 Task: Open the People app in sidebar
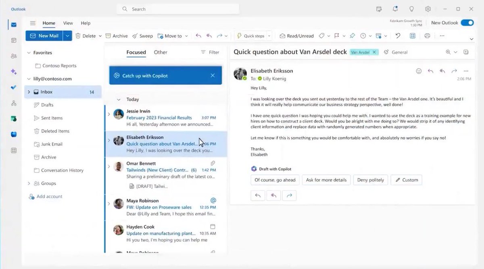14,56
